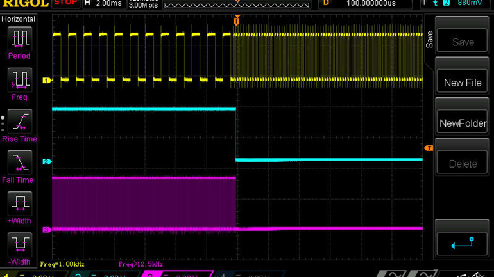Viewport: 494px width, 277px height.
Task: Select the Period measurement icon
Action: [19, 38]
